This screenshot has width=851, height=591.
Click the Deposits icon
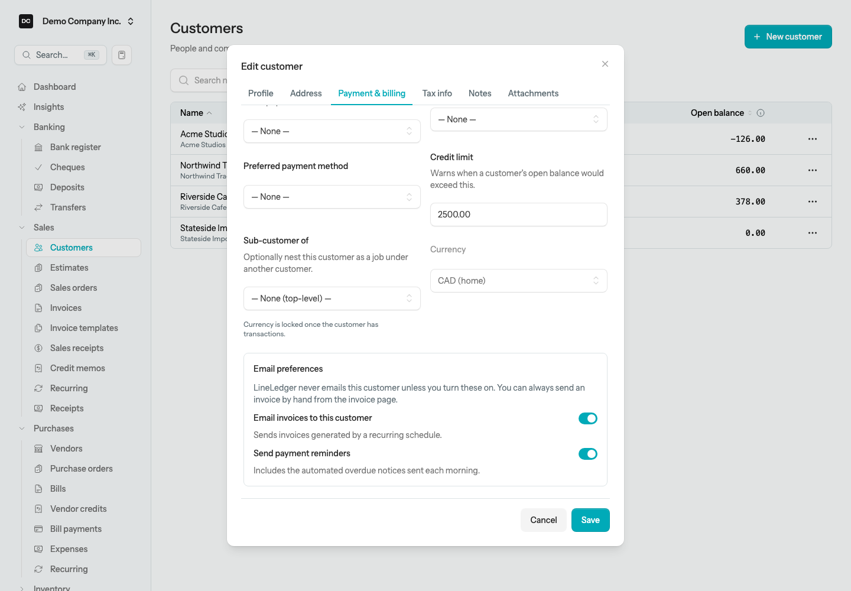[x=38, y=187]
